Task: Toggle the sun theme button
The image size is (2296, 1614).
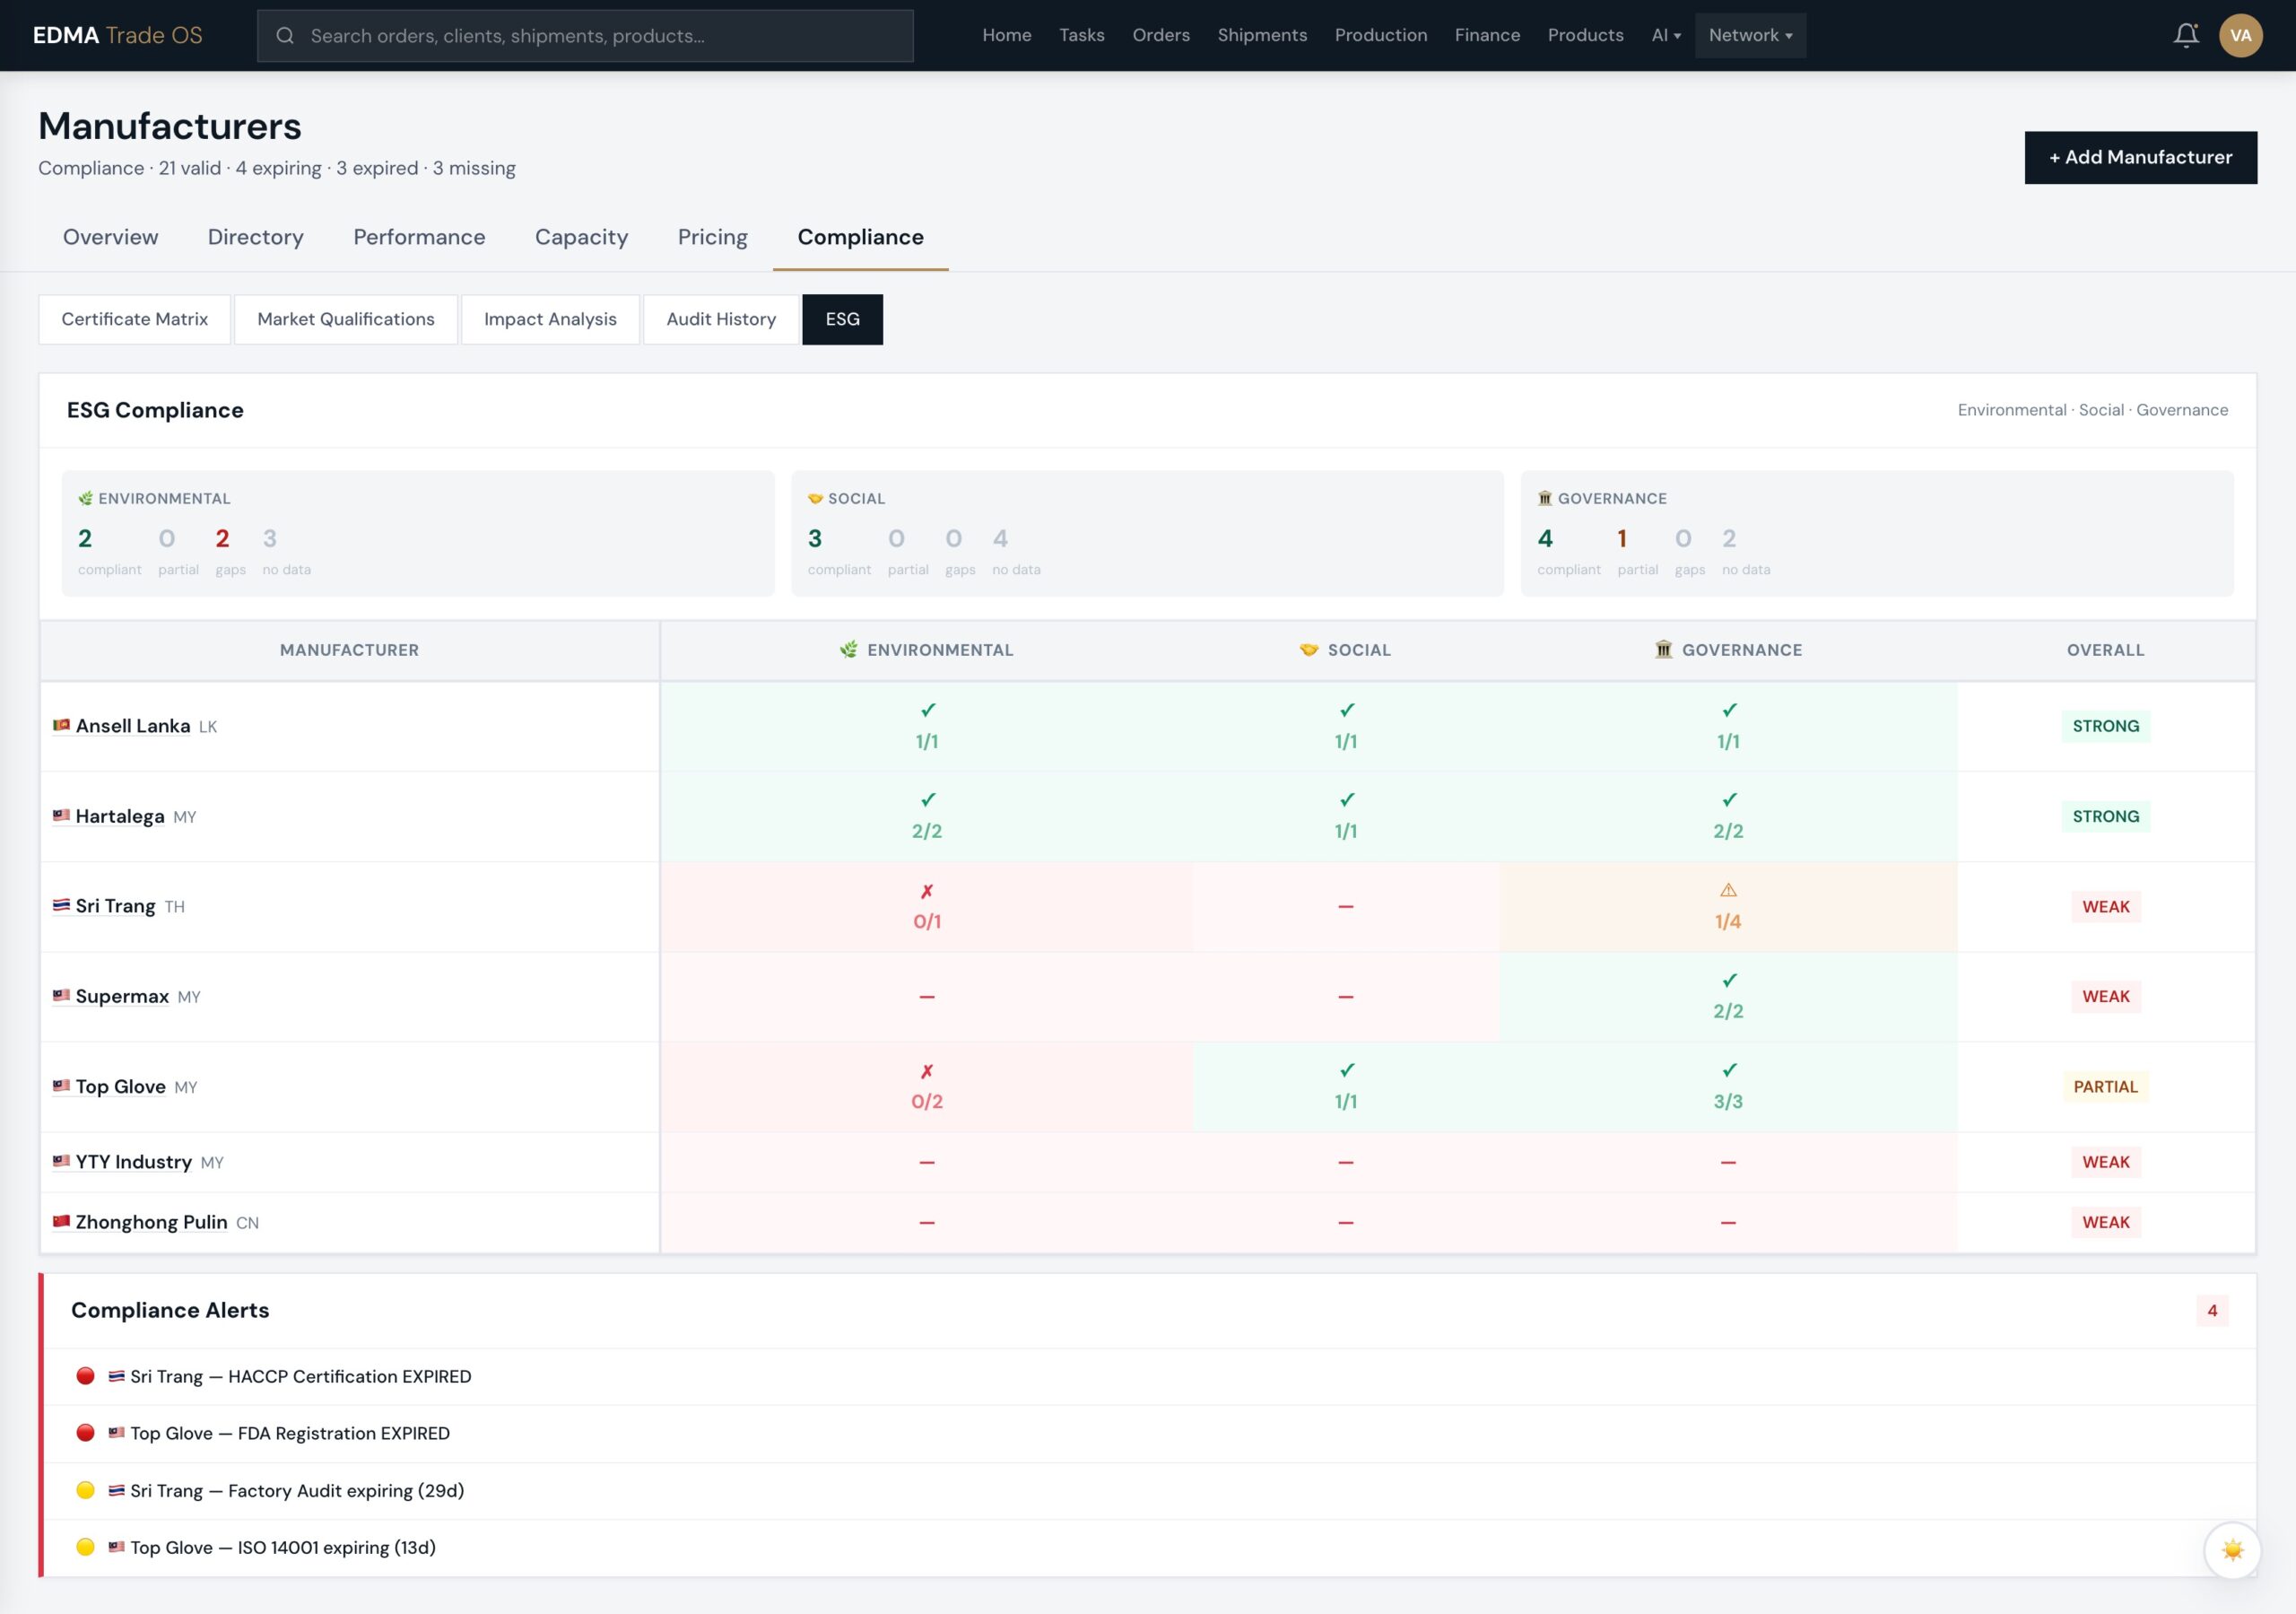Action: [x=2232, y=1550]
